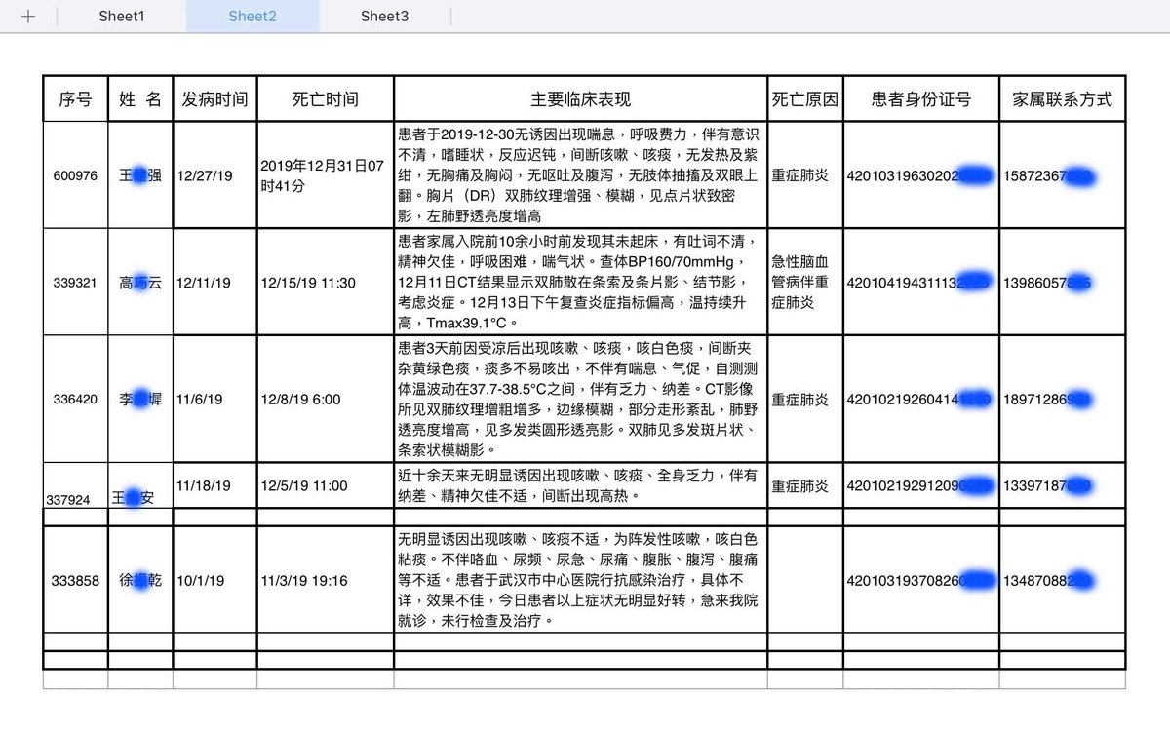This screenshot has height=729, width=1170.
Task: Select the cell reading 急性脑血管病伴重症肺炎
Action: (804, 283)
